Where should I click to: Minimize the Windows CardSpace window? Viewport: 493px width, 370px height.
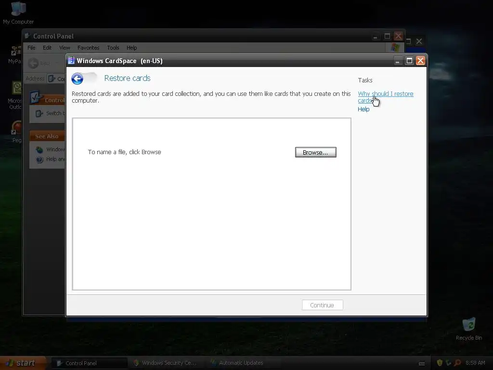[x=398, y=60]
